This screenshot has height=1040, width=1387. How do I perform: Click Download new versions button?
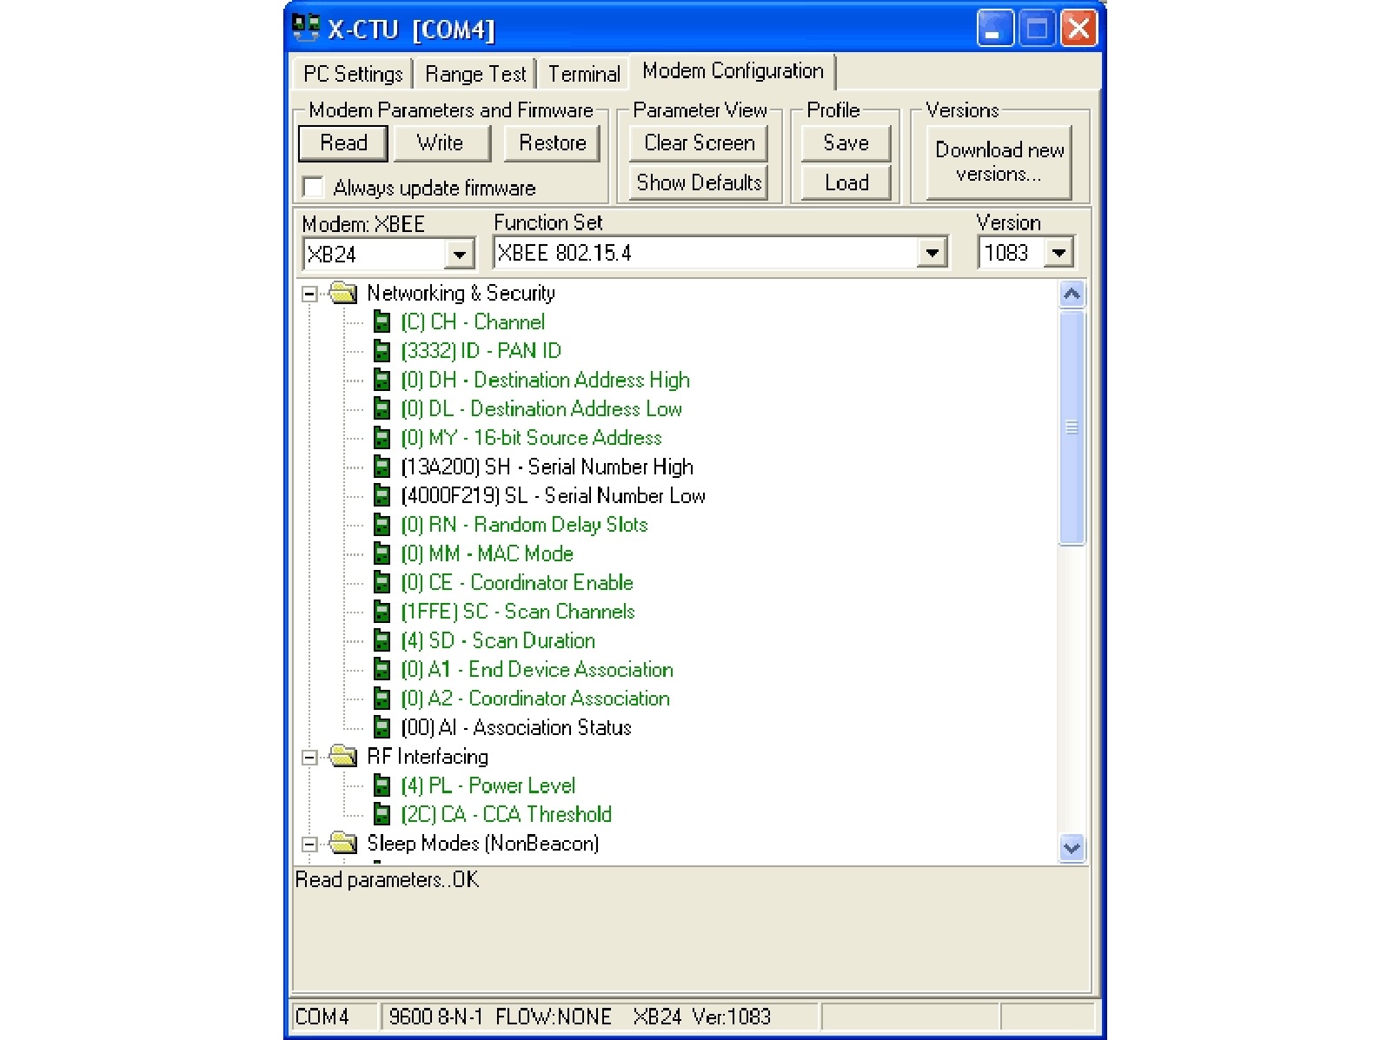(999, 162)
